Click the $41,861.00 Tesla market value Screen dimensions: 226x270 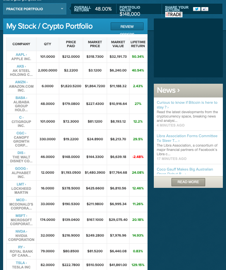(118, 265)
